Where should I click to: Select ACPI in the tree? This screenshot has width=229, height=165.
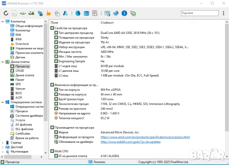(x=19, y=97)
